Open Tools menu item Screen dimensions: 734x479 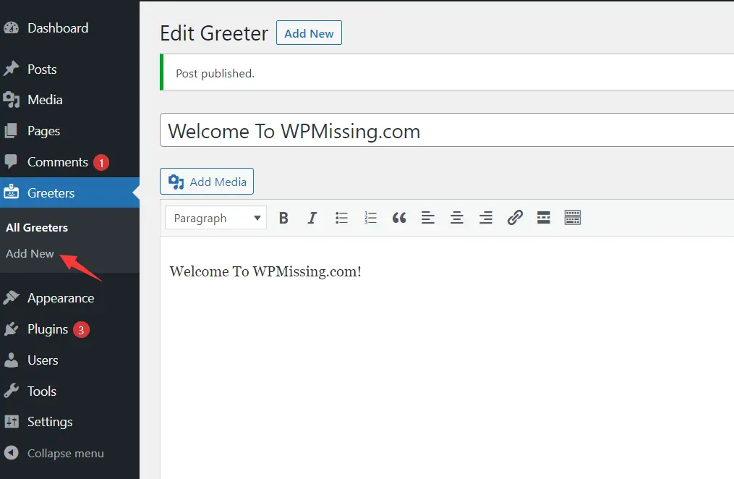click(x=42, y=391)
